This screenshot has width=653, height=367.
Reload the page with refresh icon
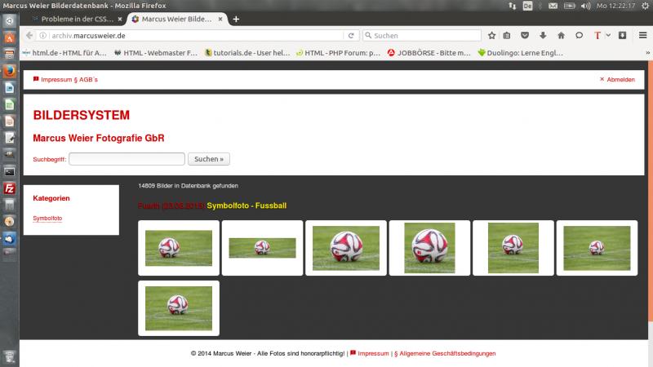(x=351, y=36)
